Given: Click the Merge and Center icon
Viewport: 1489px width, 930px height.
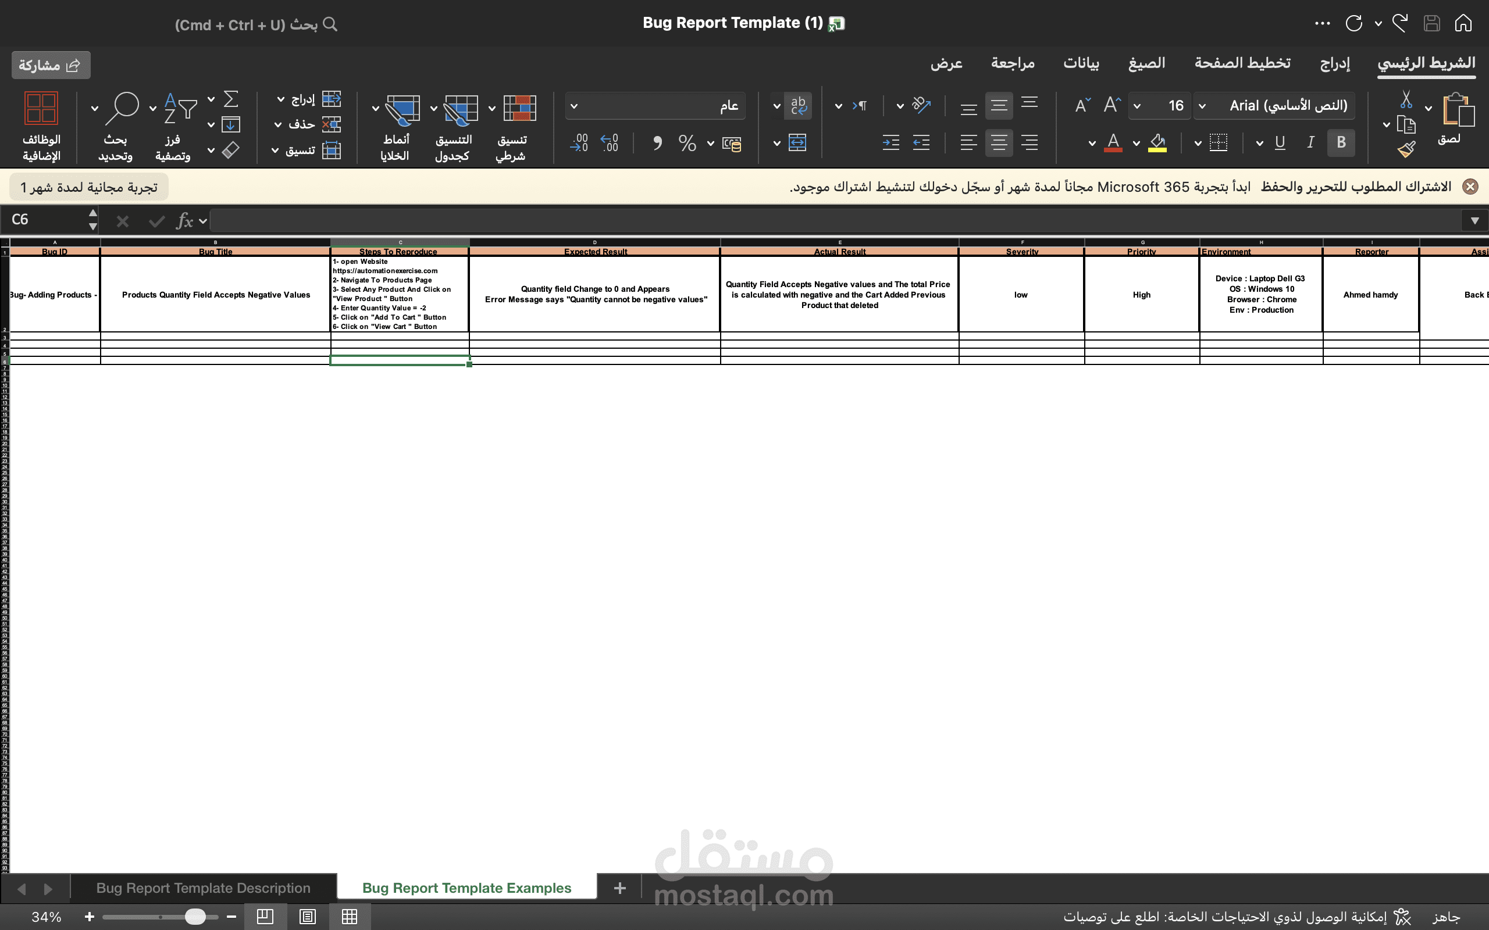Looking at the screenshot, I should tap(797, 144).
